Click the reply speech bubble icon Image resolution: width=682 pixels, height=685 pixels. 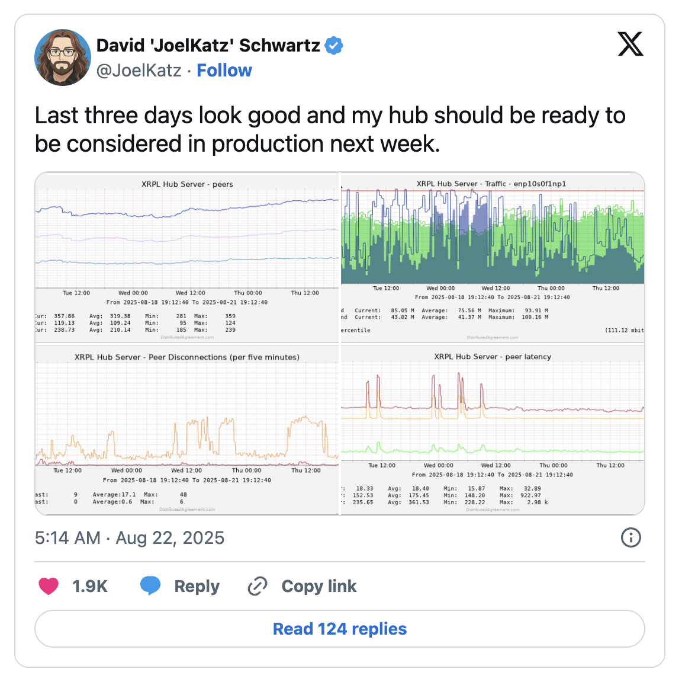[150, 586]
